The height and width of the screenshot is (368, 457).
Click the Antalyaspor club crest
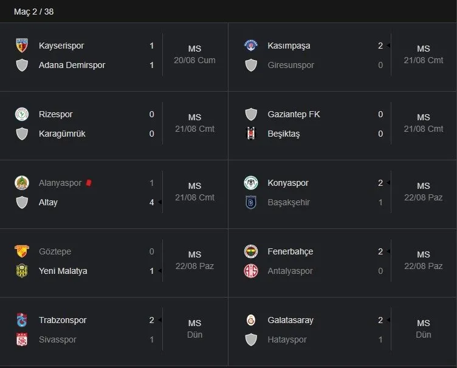[x=251, y=271]
